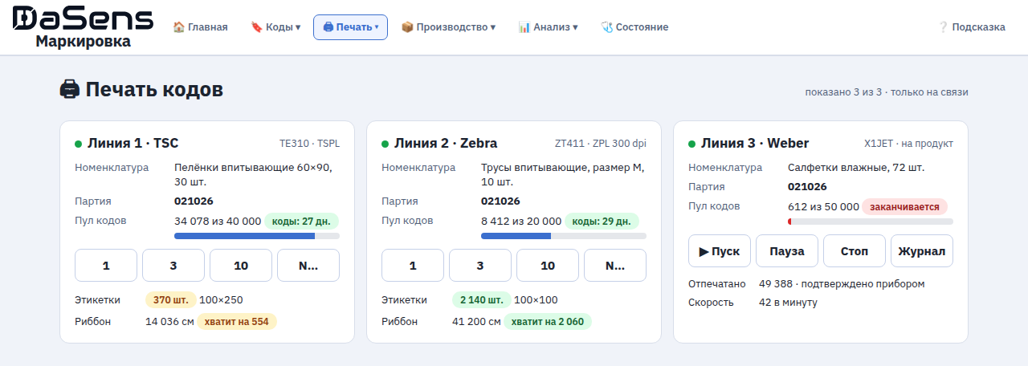Click the bookmark icon in Коды menu
This screenshot has width=1028, height=366.
coord(257,27)
